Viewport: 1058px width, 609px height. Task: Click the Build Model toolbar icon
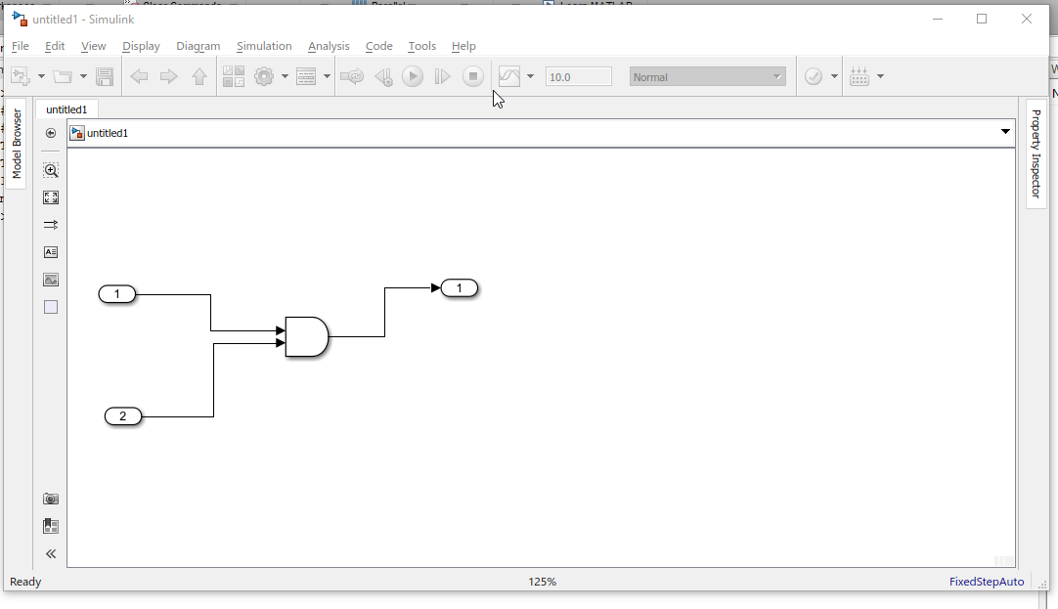coord(860,76)
